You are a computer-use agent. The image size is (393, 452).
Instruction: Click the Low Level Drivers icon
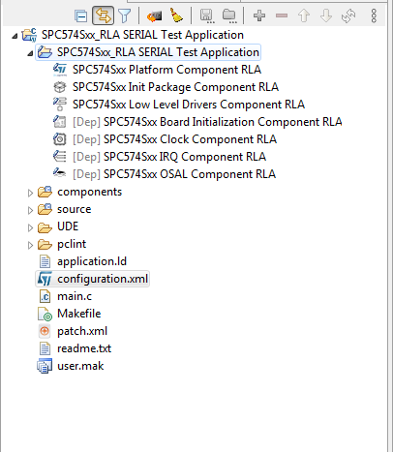[60, 105]
